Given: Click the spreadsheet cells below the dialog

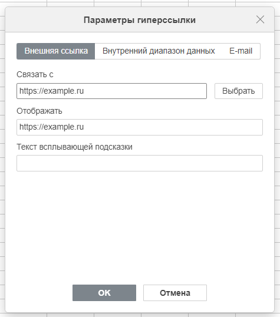Looking at the screenshot, I should pos(140,315).
